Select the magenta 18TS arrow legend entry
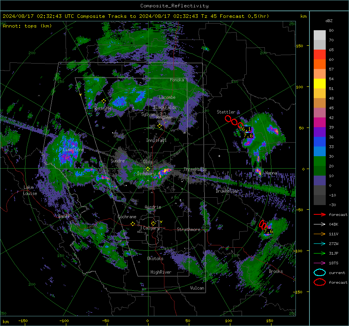This screenshot has height=326, width=349. 320,263
